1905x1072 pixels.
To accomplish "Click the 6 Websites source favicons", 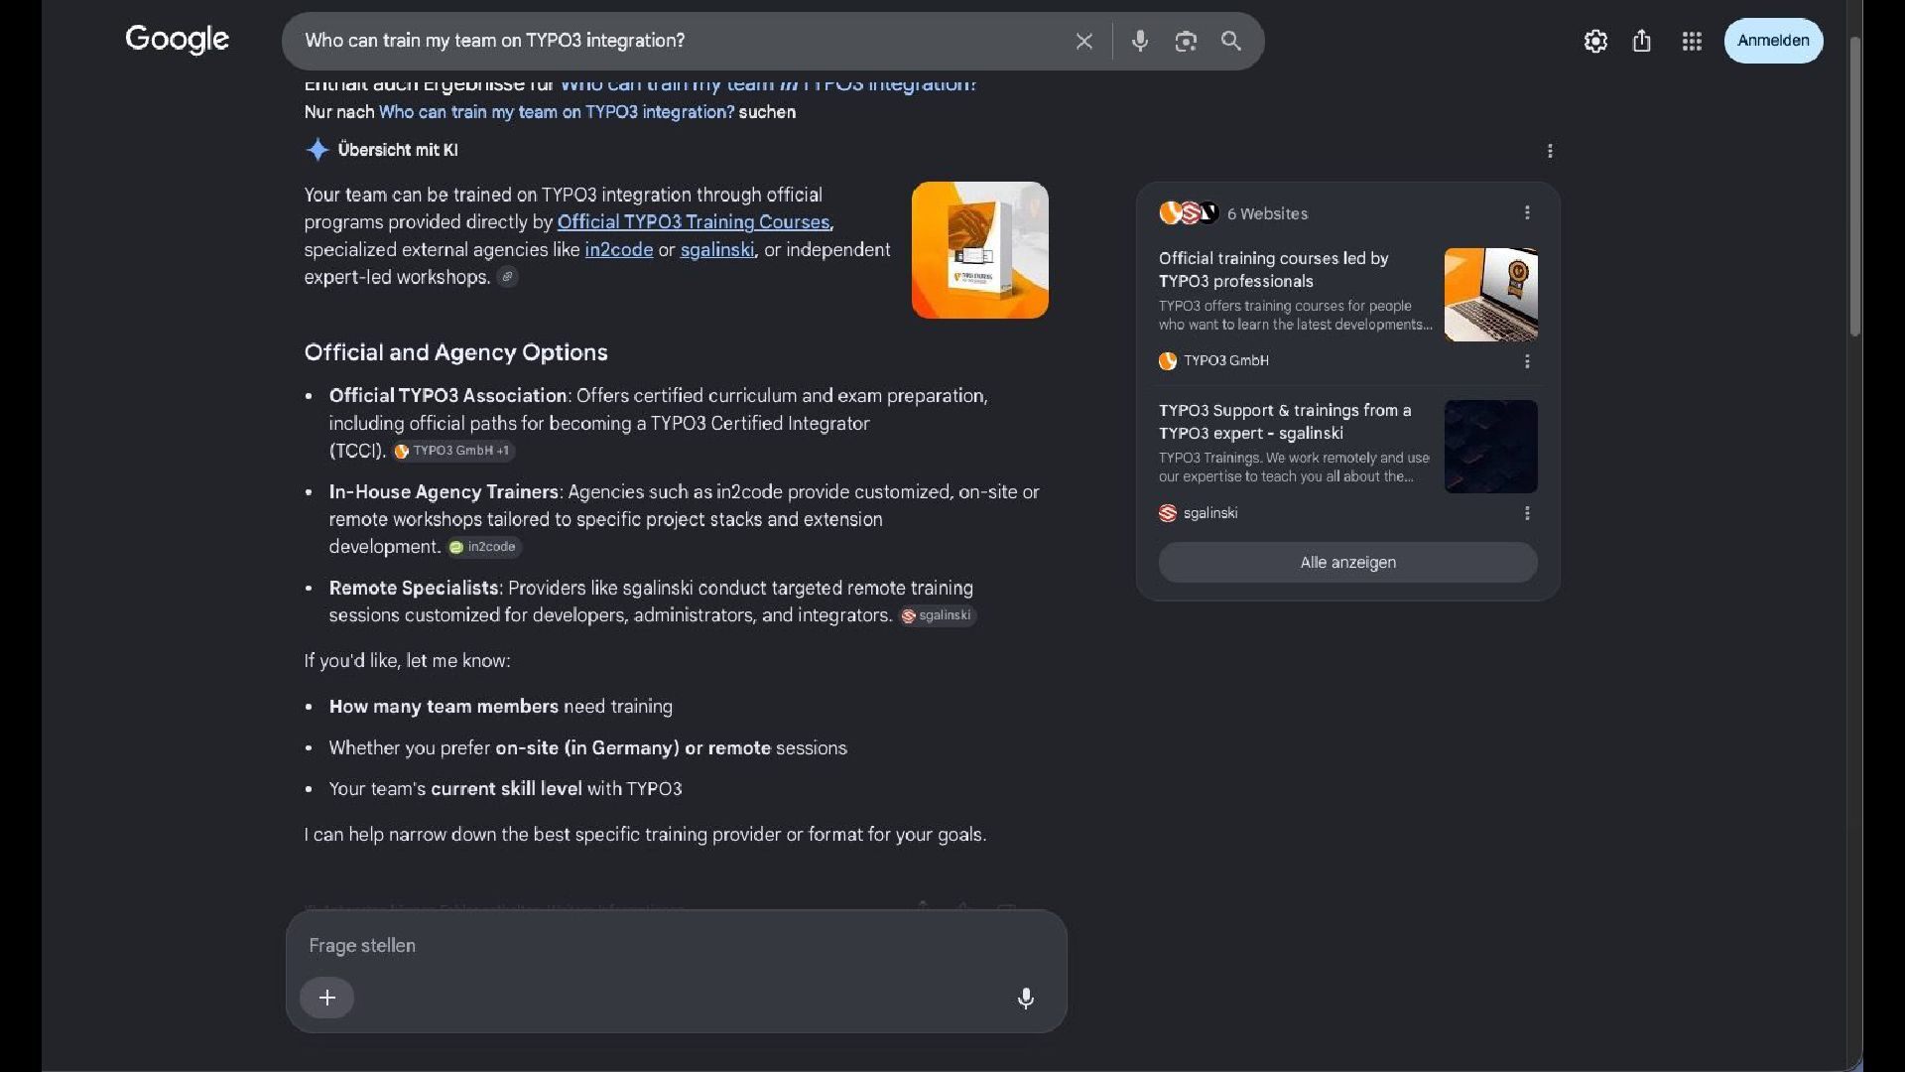I will click(x=1189, y=213).
